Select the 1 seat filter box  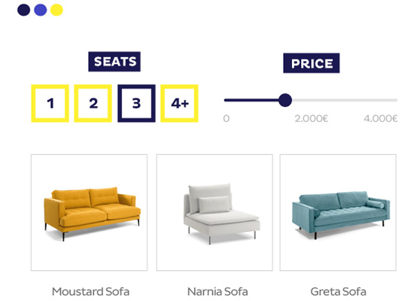pos(50,103)
